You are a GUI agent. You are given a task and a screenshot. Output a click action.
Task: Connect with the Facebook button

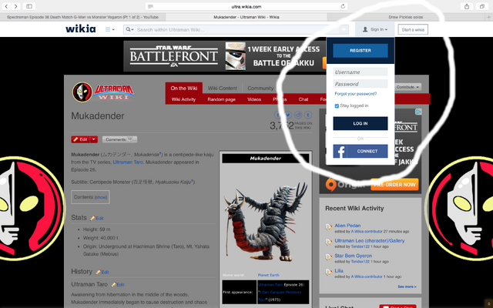tap(361, 151)
